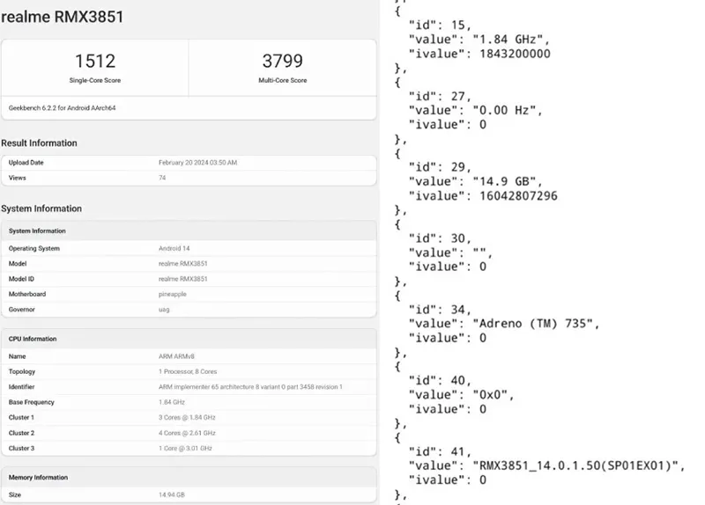Click the Result Information heading
The height and width of the screenshot is (505, 705).
point(39,143)
